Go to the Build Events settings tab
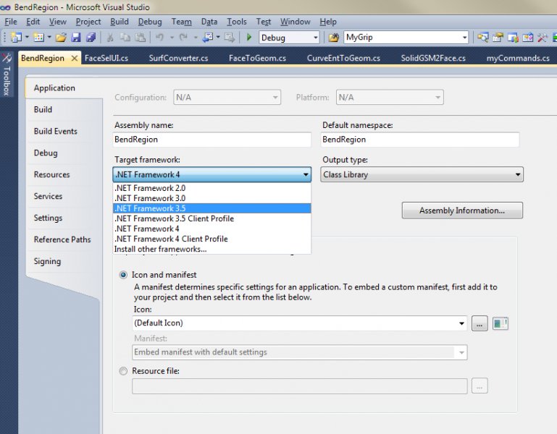The height and width of the screenshot is (434, 557). click(55, 131)
